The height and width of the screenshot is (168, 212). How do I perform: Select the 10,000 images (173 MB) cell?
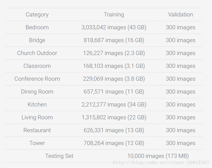point(158,156)
